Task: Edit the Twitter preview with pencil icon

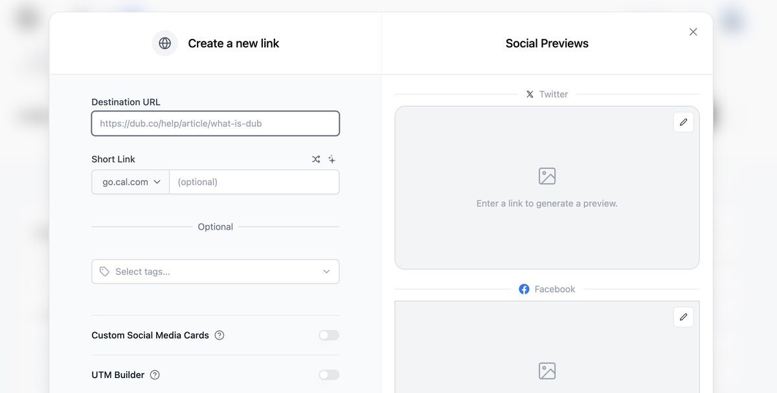Action: pos(683,122)
